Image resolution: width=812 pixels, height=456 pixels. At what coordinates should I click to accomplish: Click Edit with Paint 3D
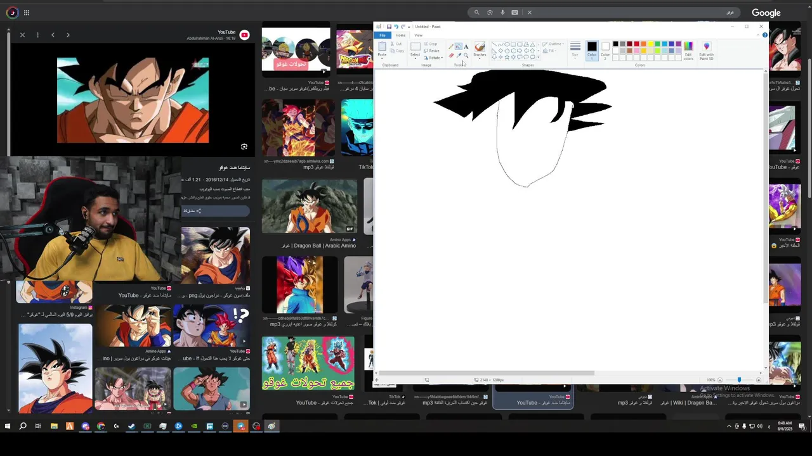(x=707, y=49)
